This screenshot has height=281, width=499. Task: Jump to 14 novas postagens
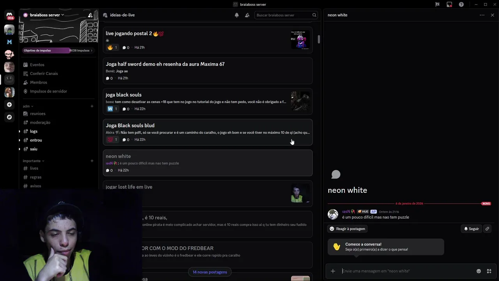tap(210, 272)
